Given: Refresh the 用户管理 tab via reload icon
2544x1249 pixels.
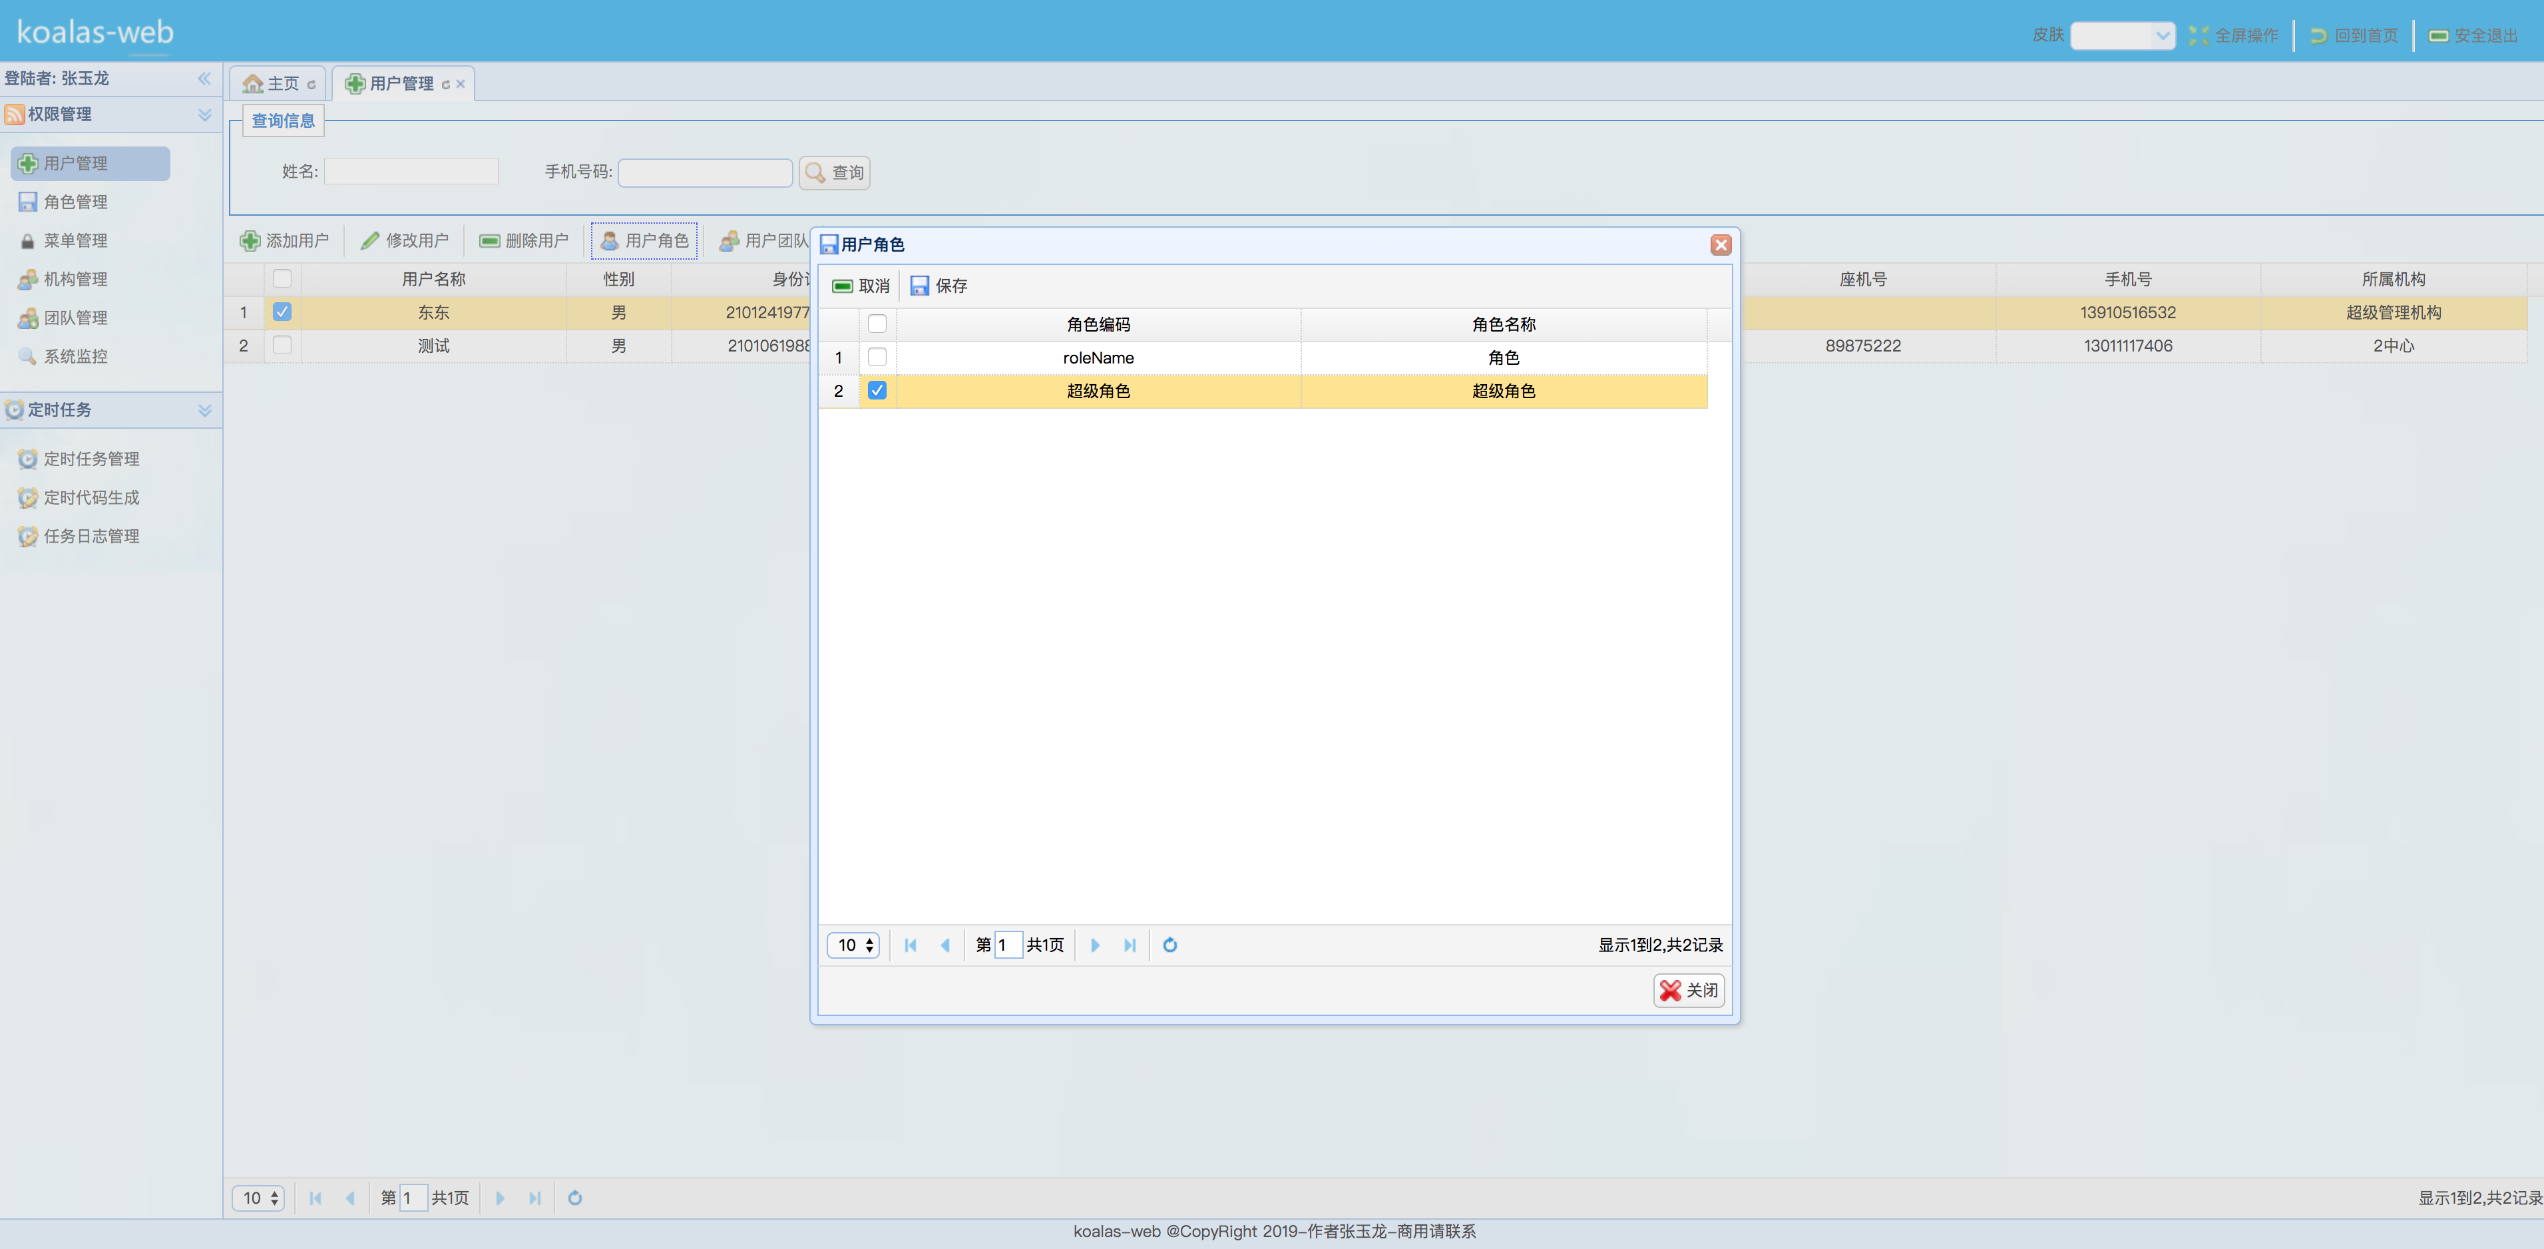Looking at the screenshot, I should [x=445, y=85].
